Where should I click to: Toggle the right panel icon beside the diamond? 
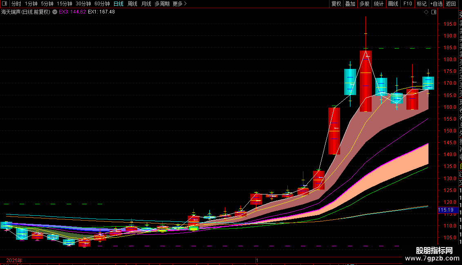click(434, 12)
